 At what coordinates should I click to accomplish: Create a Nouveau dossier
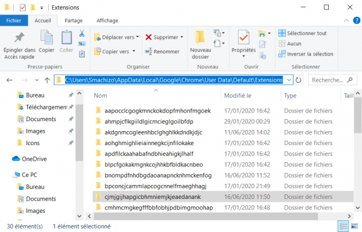(200, 45)
